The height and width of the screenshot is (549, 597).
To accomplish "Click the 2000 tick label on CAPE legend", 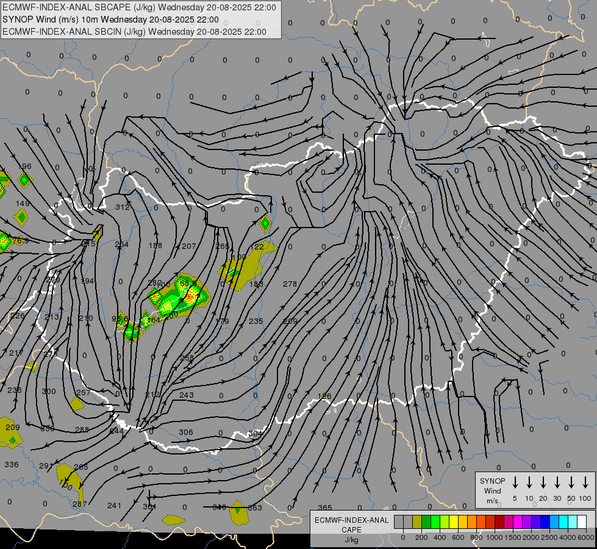I will (x=531, y=537).
